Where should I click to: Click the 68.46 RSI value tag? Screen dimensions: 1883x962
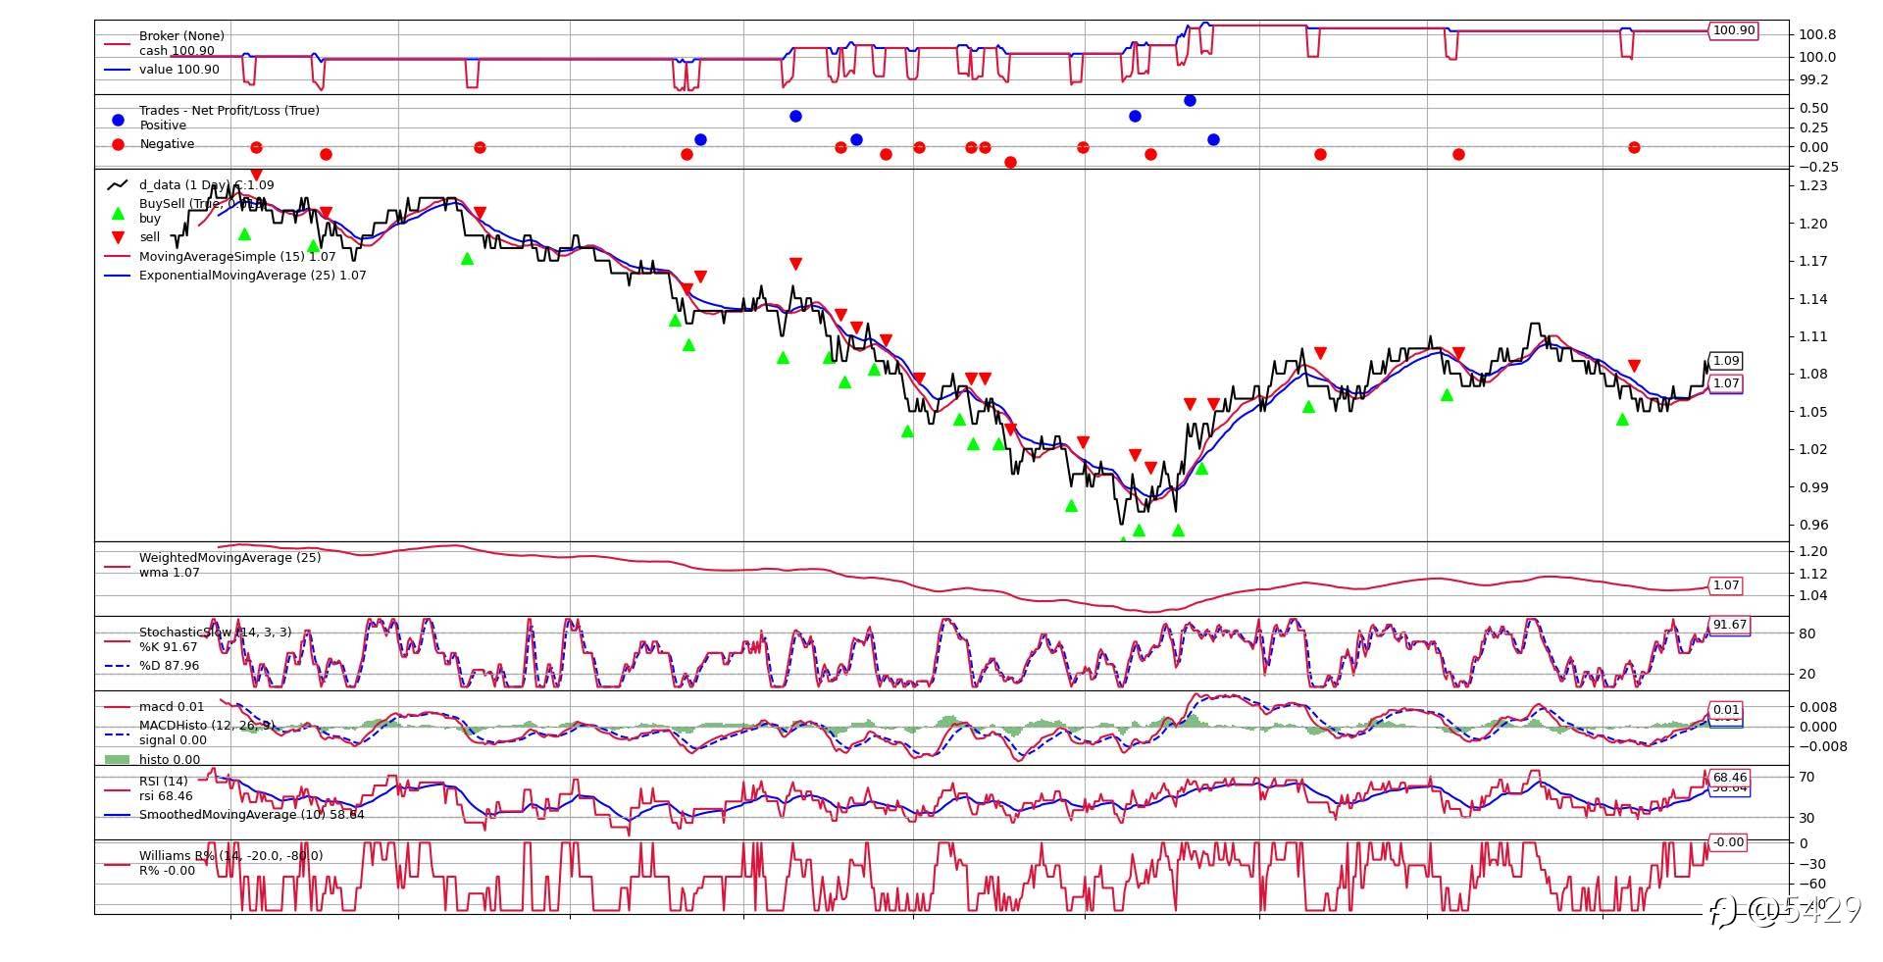point(1729,778)
